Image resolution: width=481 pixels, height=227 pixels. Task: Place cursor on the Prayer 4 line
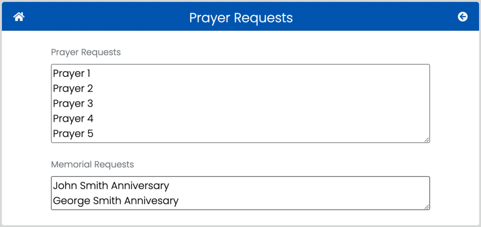coord(73,118)
